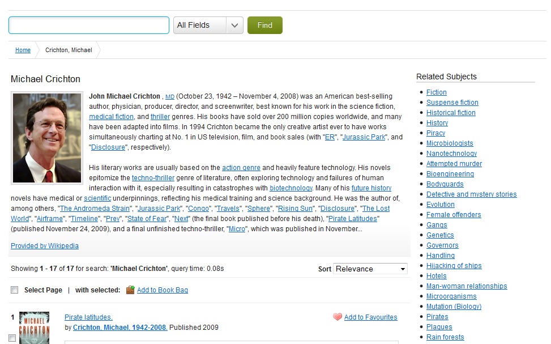Open the All Fields search type dropdown

click(x=208, y=26)
